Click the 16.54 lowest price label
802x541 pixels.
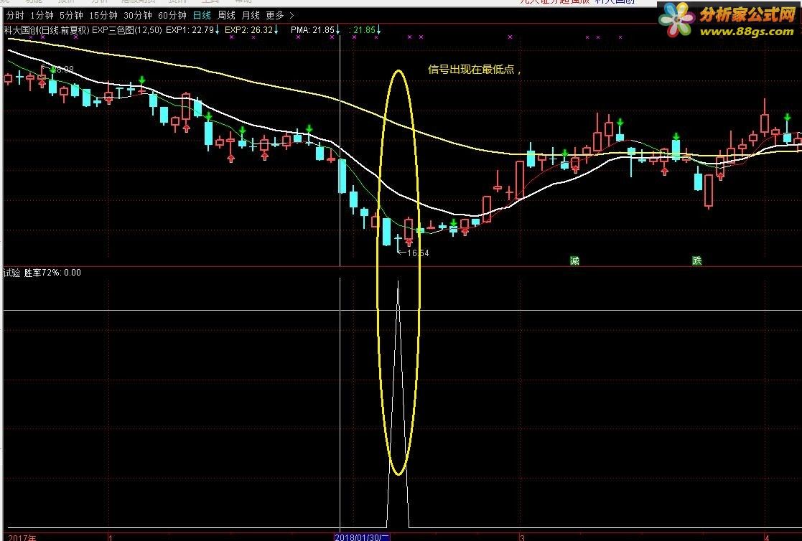point(417,253)
